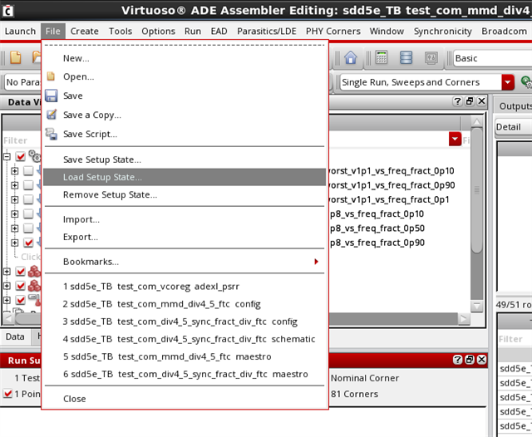Open the Tools menu
The height and width of the screenshot is (437, 532).
tap(121, 32)
